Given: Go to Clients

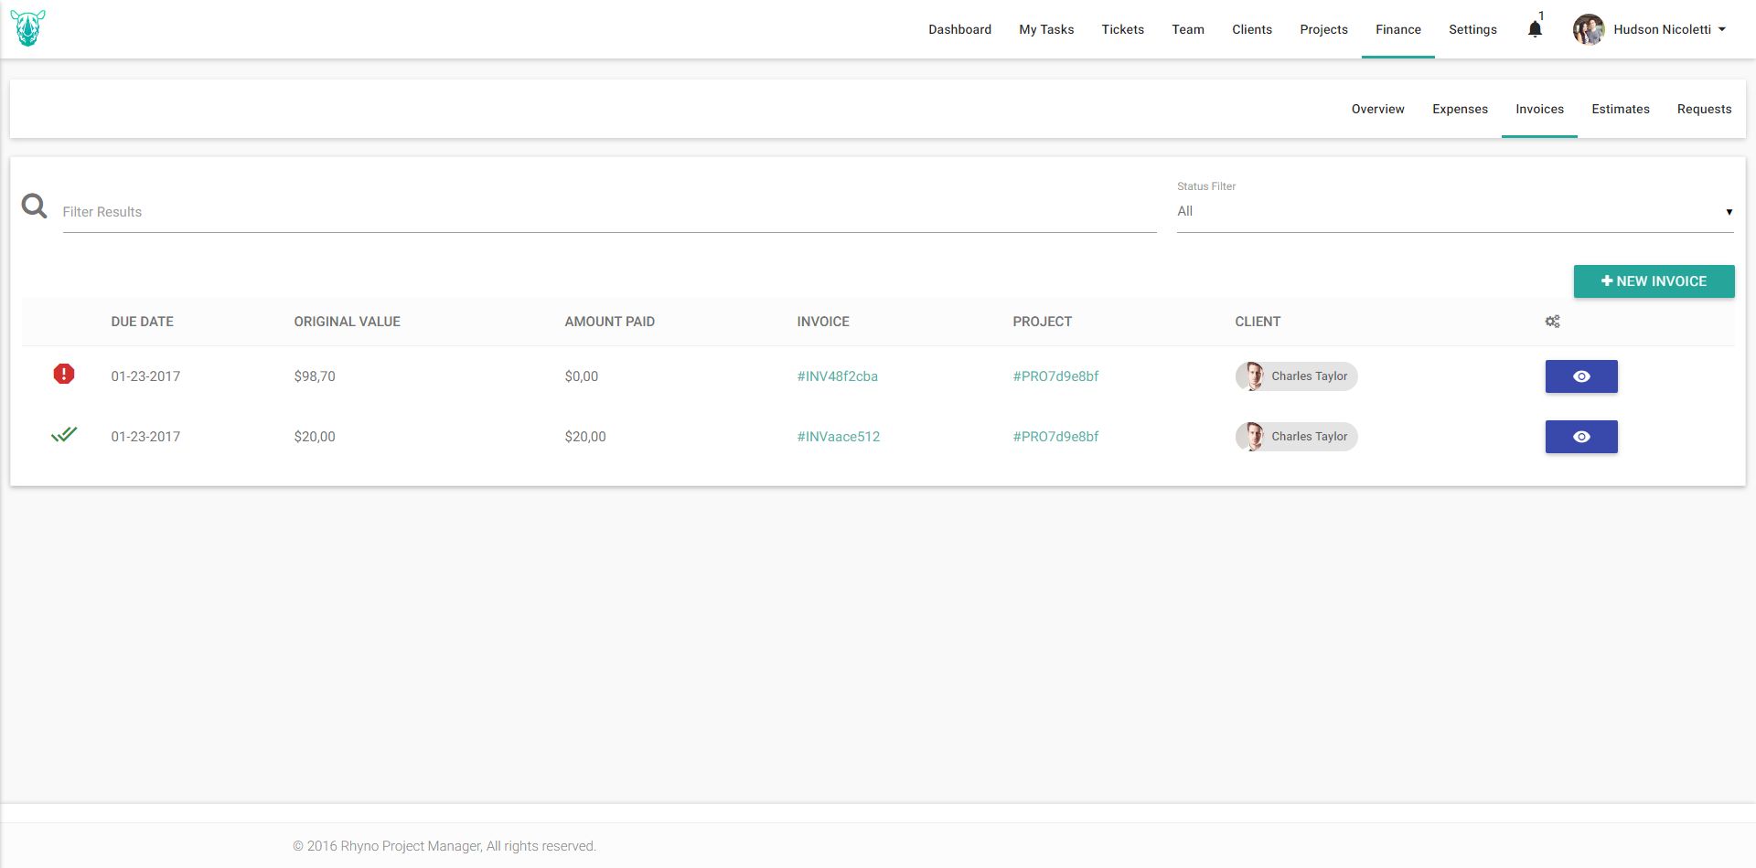Looking at the screenshot, I should 1252,29.
